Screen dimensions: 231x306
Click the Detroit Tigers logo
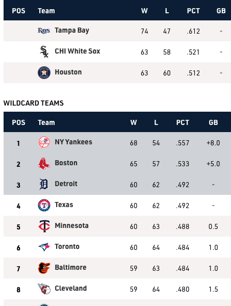pyautogui.click(x=44, y=184)
